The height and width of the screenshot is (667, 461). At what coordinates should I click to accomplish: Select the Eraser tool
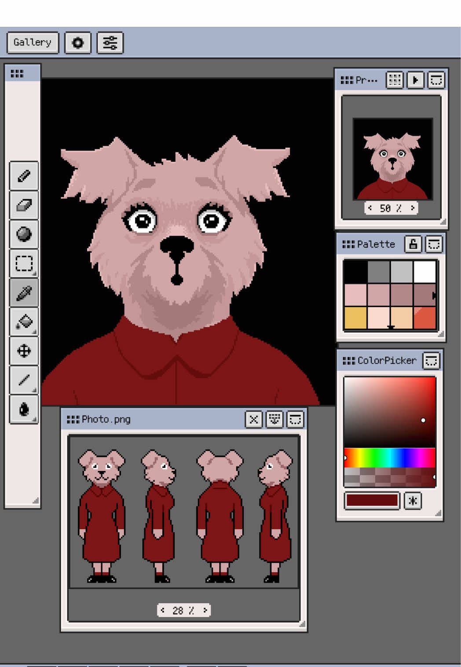pos(24,205)
